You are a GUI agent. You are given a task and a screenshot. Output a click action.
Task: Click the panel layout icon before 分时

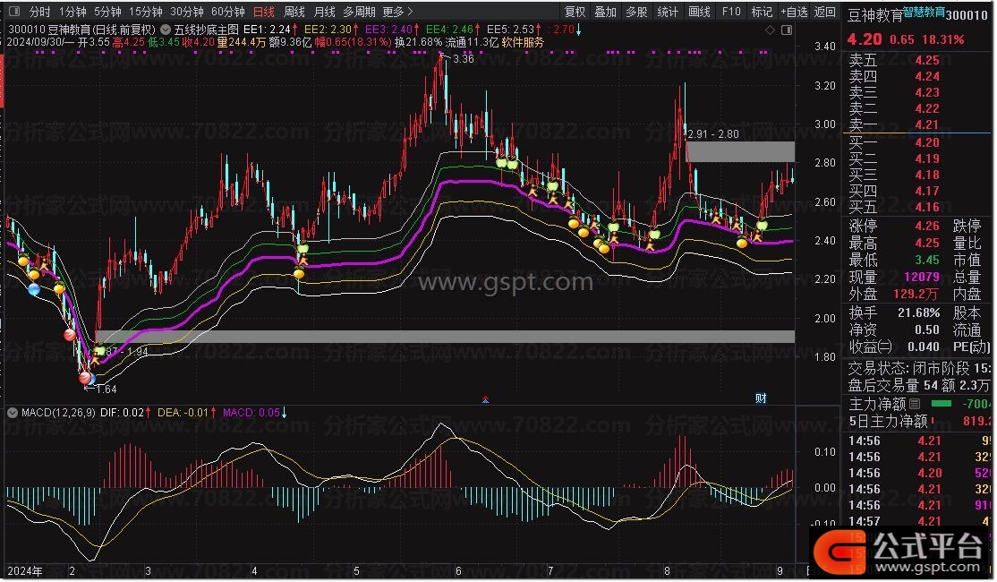(14, 12)
